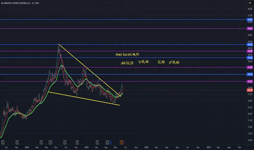Screen dimensions: 254x150
Task: Click the 10,00 price axis value
Action: tap(250, 140)
